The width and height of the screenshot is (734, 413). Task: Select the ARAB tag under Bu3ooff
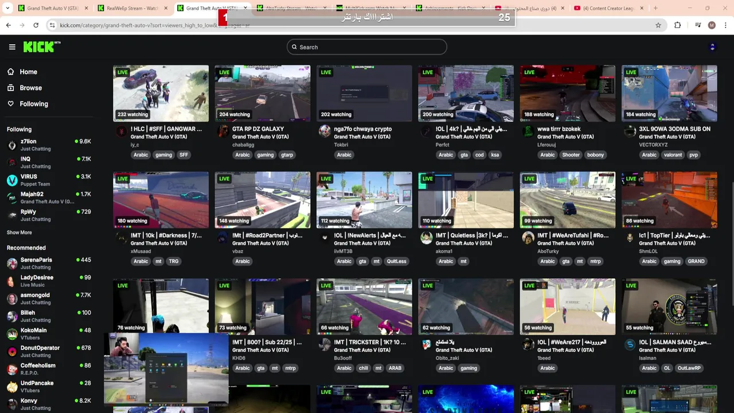[x=395, y=368]
